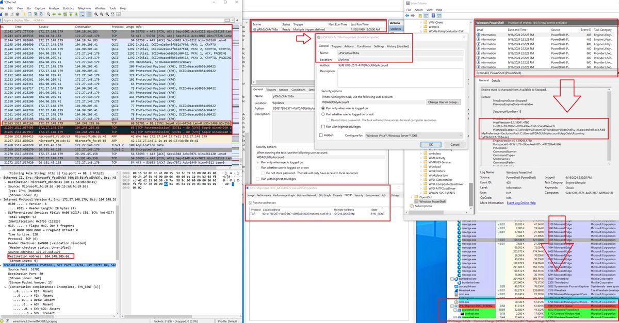
Task: Switch to Details tab in Event Viewer event pane
Action: (x=496, y=80)
